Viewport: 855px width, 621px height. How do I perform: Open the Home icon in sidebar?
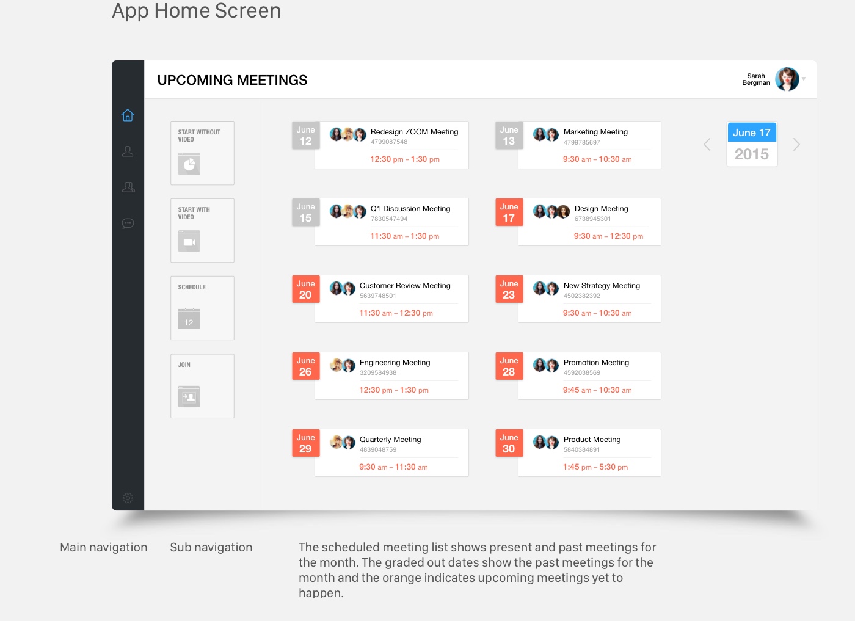128,115
